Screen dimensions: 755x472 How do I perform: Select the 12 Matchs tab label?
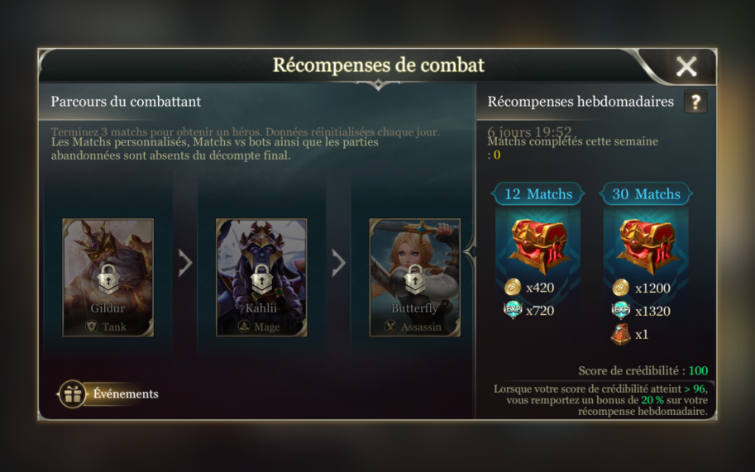coord(538,194)
